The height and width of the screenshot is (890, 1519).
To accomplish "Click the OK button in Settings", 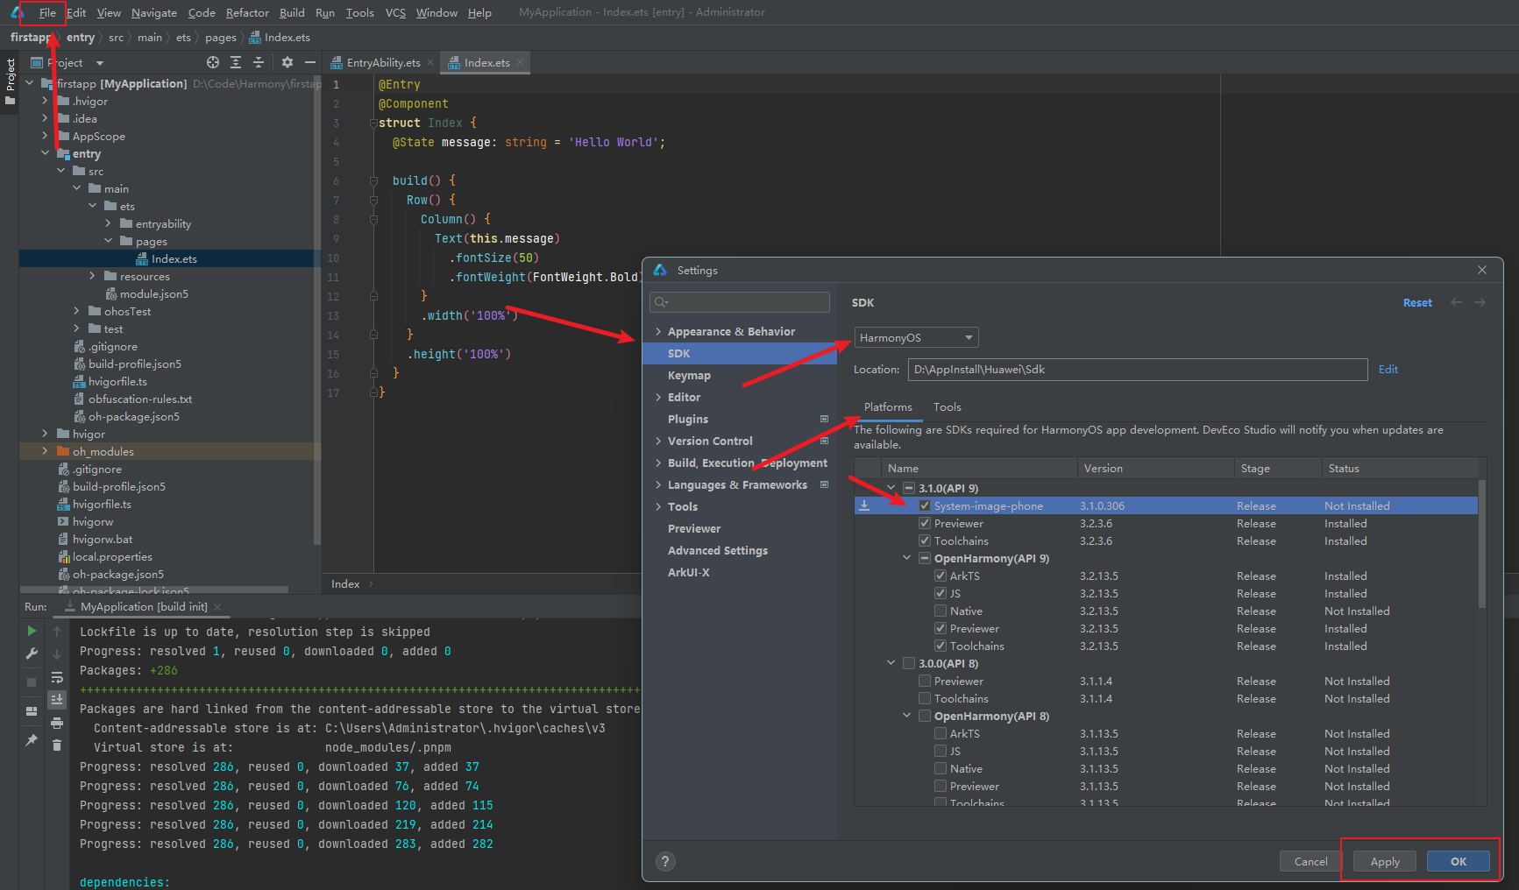I will click(x=1459, y=861).
